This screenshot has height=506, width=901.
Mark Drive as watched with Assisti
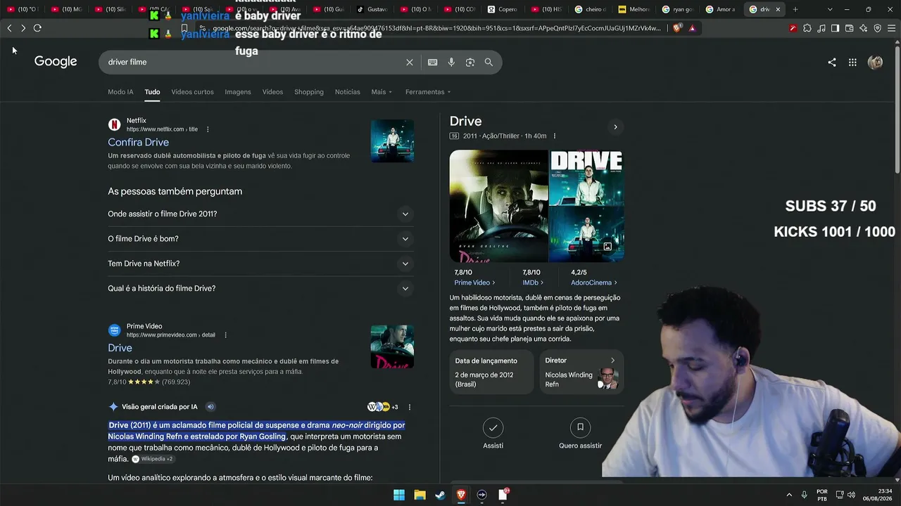(x=493, y=432)
